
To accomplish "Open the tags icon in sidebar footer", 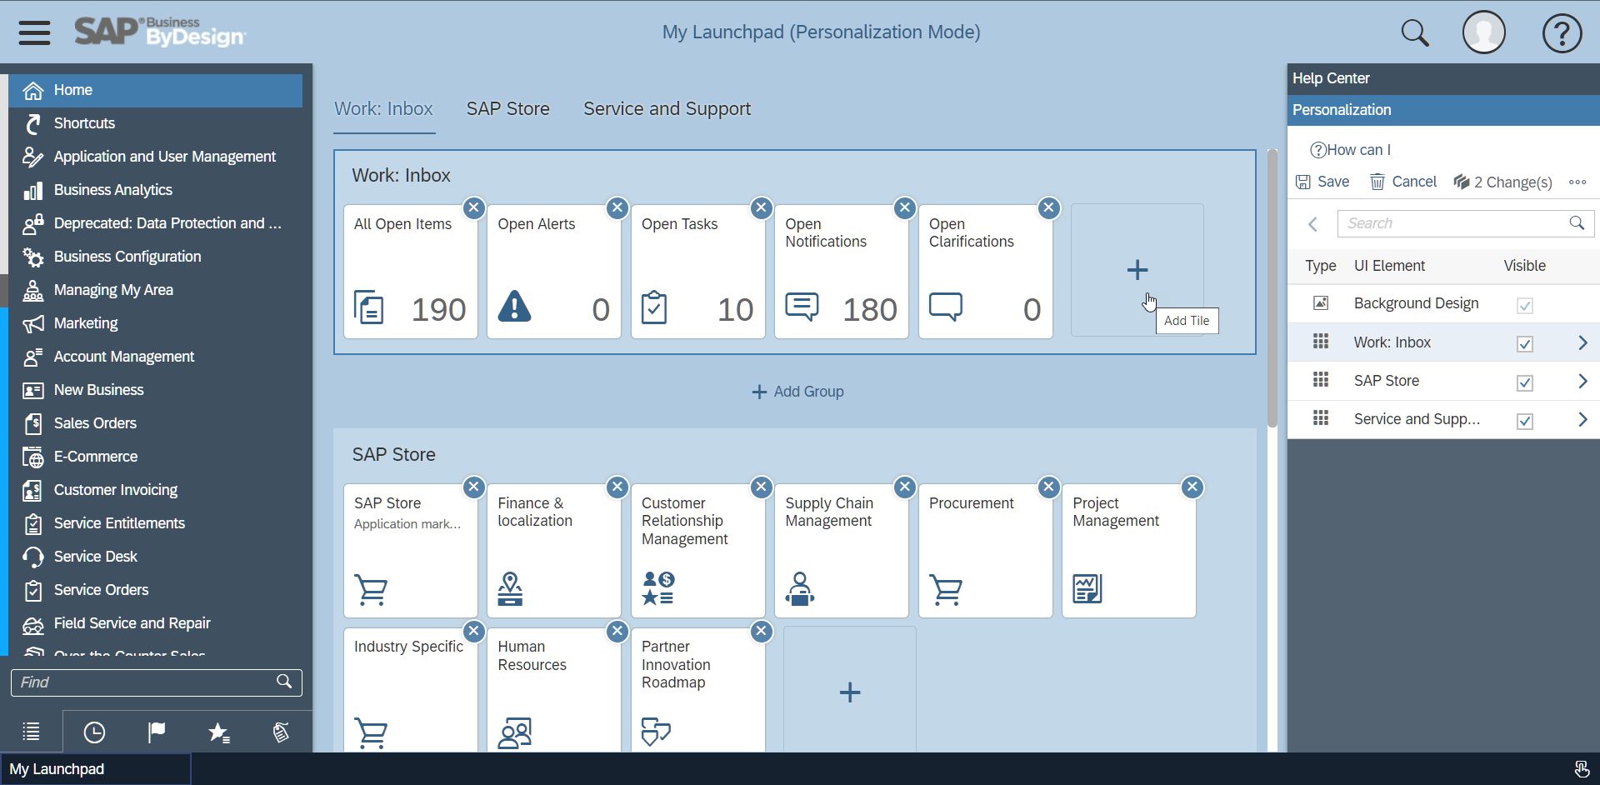I will pyautogui.click(x=281, y=732).
